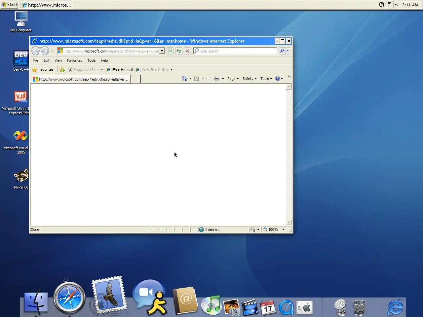
Task: Open the Free Hotmail link
Action: click(x=120, y=70)
